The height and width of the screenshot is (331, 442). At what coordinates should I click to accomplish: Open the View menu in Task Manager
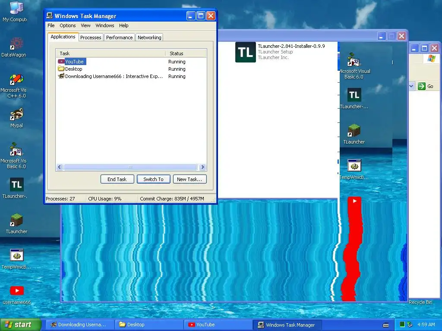tap(85, 25)
